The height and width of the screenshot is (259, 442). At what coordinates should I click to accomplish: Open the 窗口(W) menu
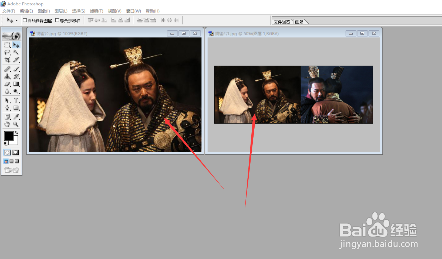[x=134, y=11]
